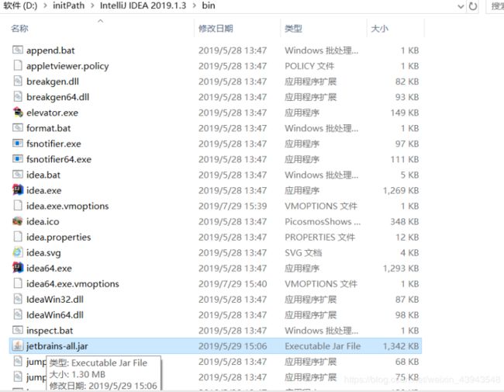The width and height of the screenshot is (504, 392).
Task: Click the 1,342 KB size cell
Action: 401,346
